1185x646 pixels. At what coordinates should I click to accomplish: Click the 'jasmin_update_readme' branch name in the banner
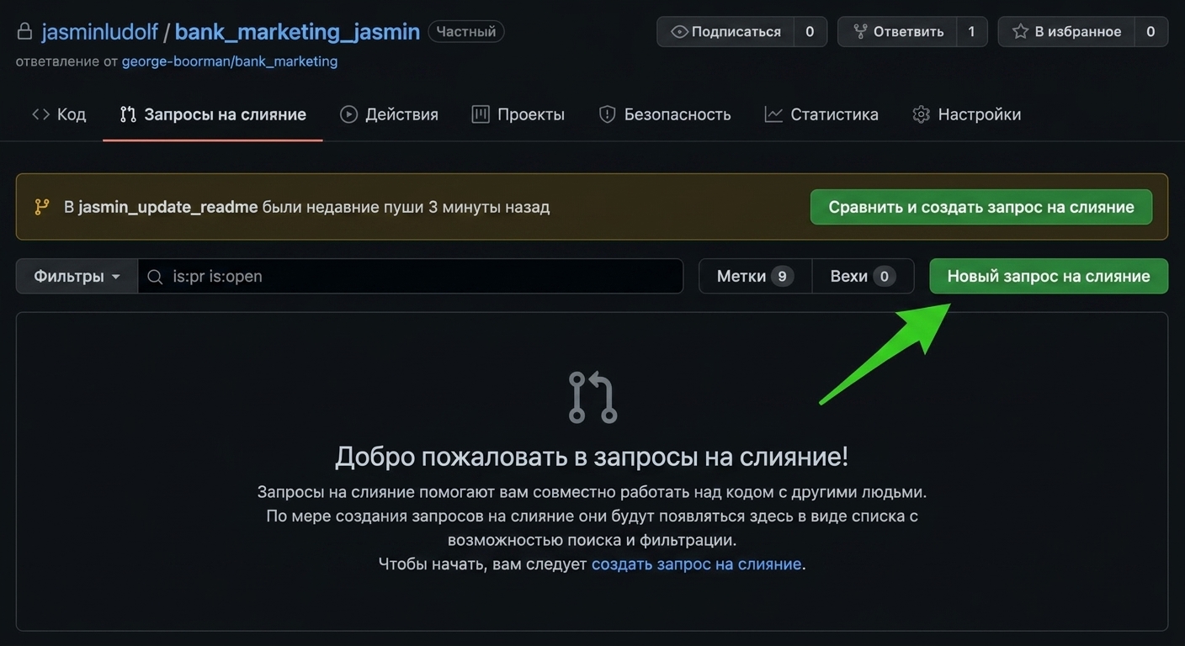[168, 207]
